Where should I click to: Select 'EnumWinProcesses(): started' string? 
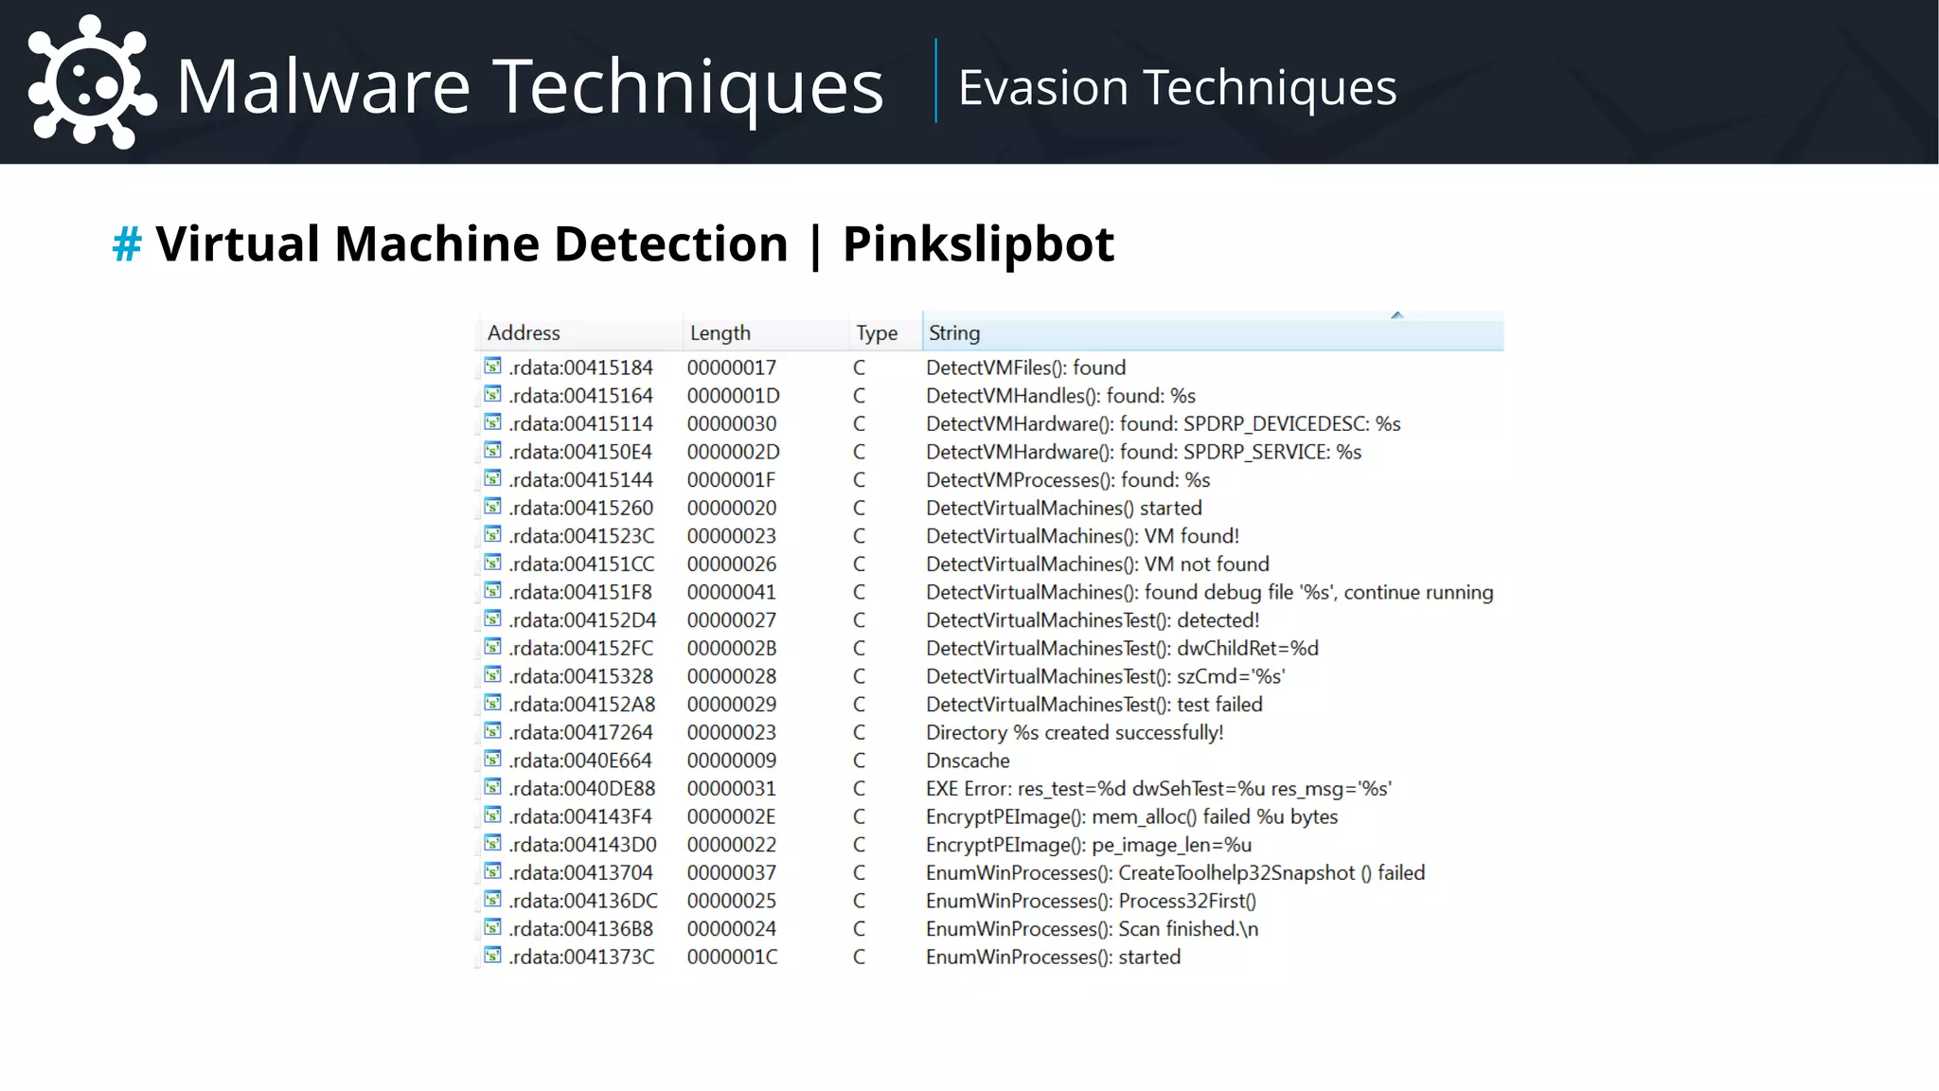[1053, 957]
